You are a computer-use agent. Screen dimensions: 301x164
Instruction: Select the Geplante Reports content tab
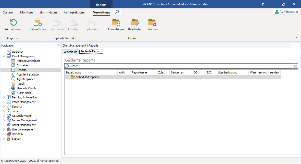91,51
